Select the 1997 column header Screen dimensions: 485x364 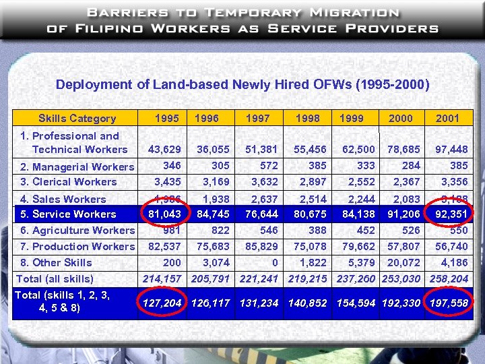[257, 118]
